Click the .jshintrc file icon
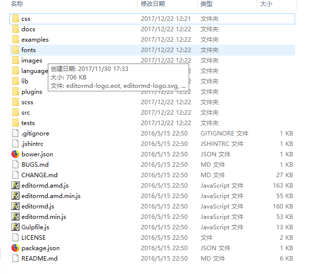Screen dimensions: 329x274 click(15, 144)
